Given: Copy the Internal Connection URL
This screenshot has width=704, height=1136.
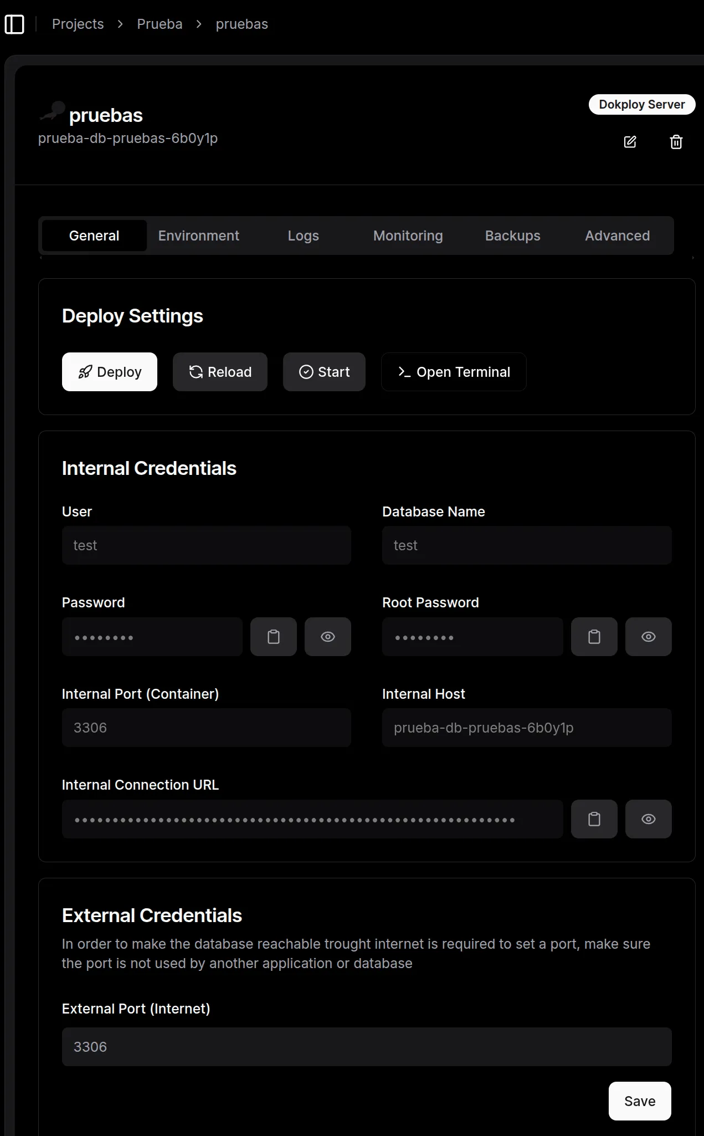Looking at the screenshot, I should [x=594, y=819].
